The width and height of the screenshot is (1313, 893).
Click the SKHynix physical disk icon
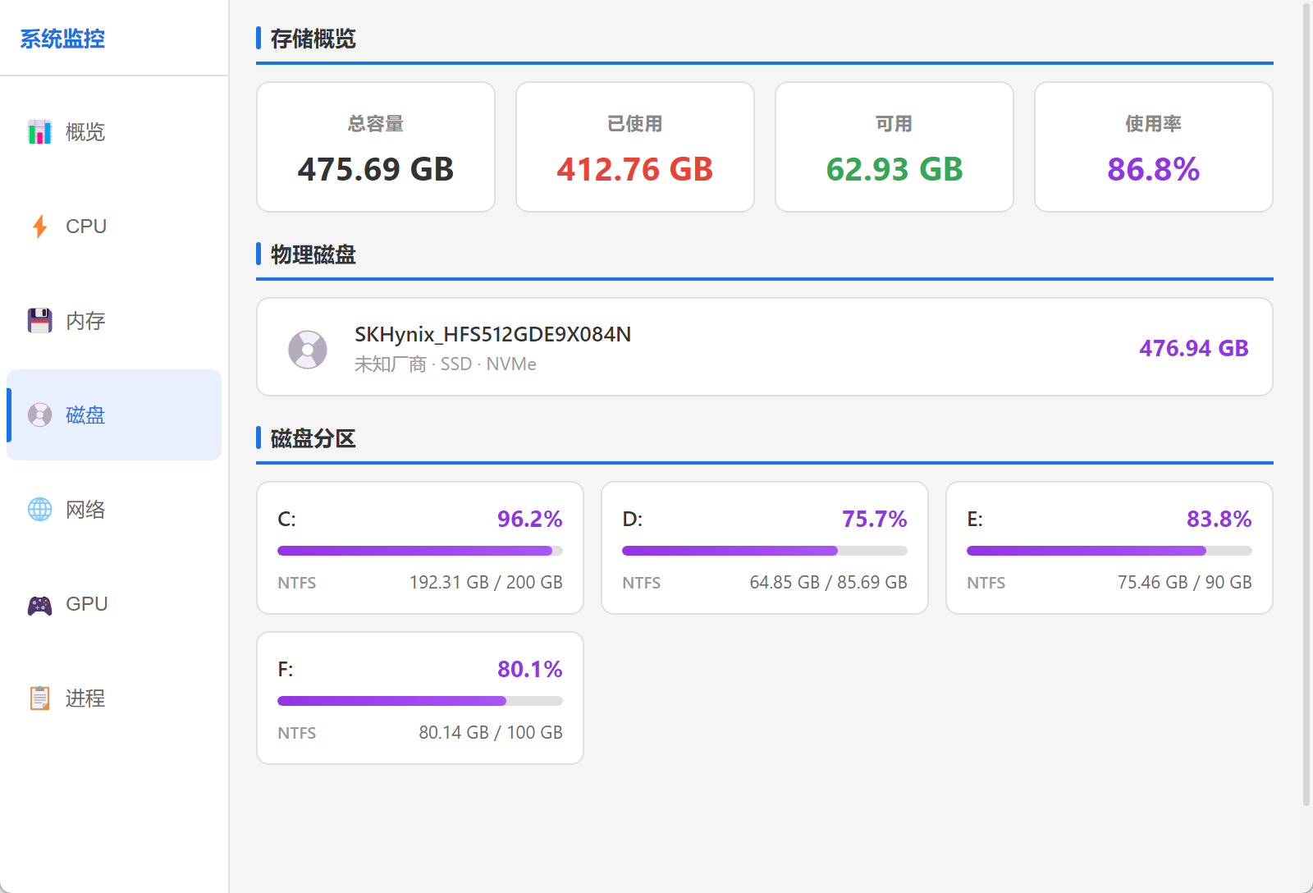308,350
